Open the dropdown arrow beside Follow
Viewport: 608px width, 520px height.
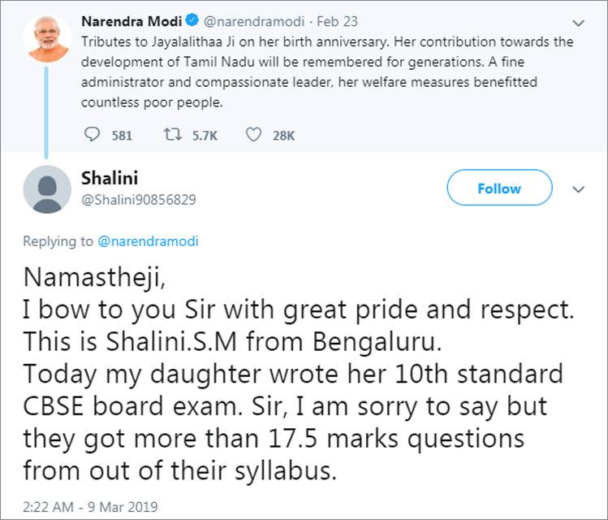[579, 188]
